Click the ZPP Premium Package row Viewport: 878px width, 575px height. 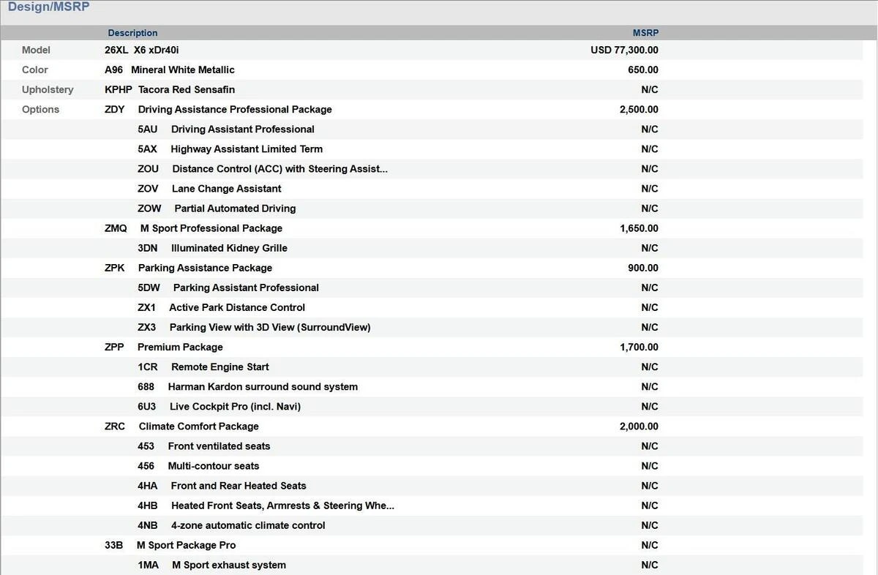pyautogui.click(x=180, y=347)
